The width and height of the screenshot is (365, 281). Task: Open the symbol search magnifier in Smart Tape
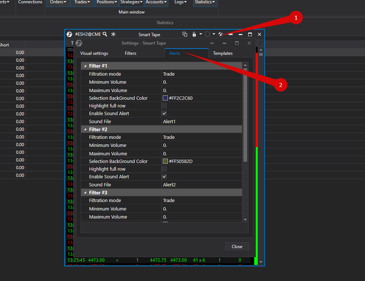[x=105, y=34]
